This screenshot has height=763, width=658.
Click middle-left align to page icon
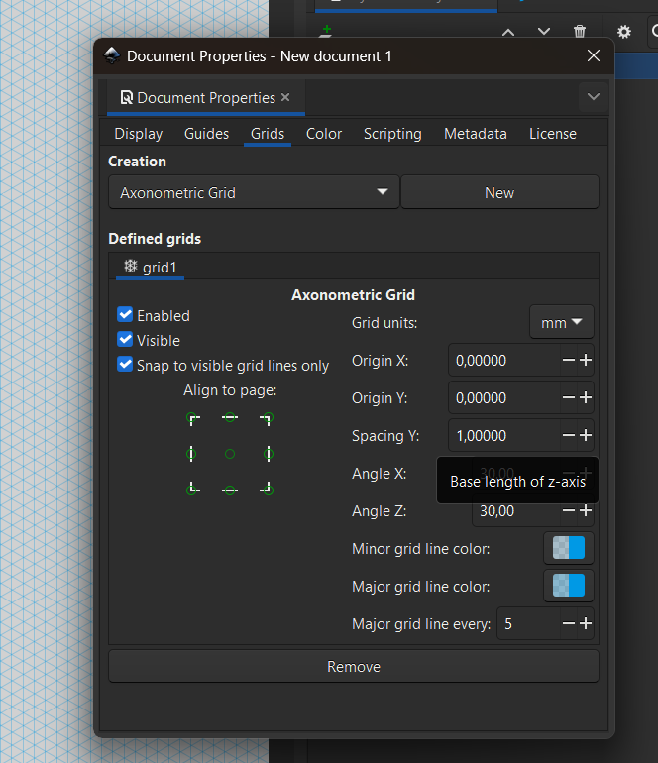tap(191, 454)
